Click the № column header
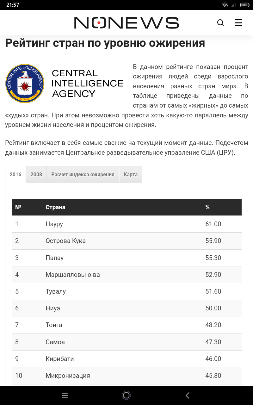Image resolution: width=253 pixels, height=405 pixels. pos(18,207)
